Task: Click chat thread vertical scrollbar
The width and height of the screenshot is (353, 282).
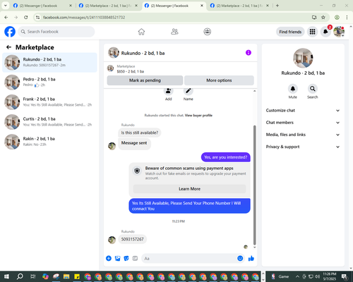Action: click(254, 185)
